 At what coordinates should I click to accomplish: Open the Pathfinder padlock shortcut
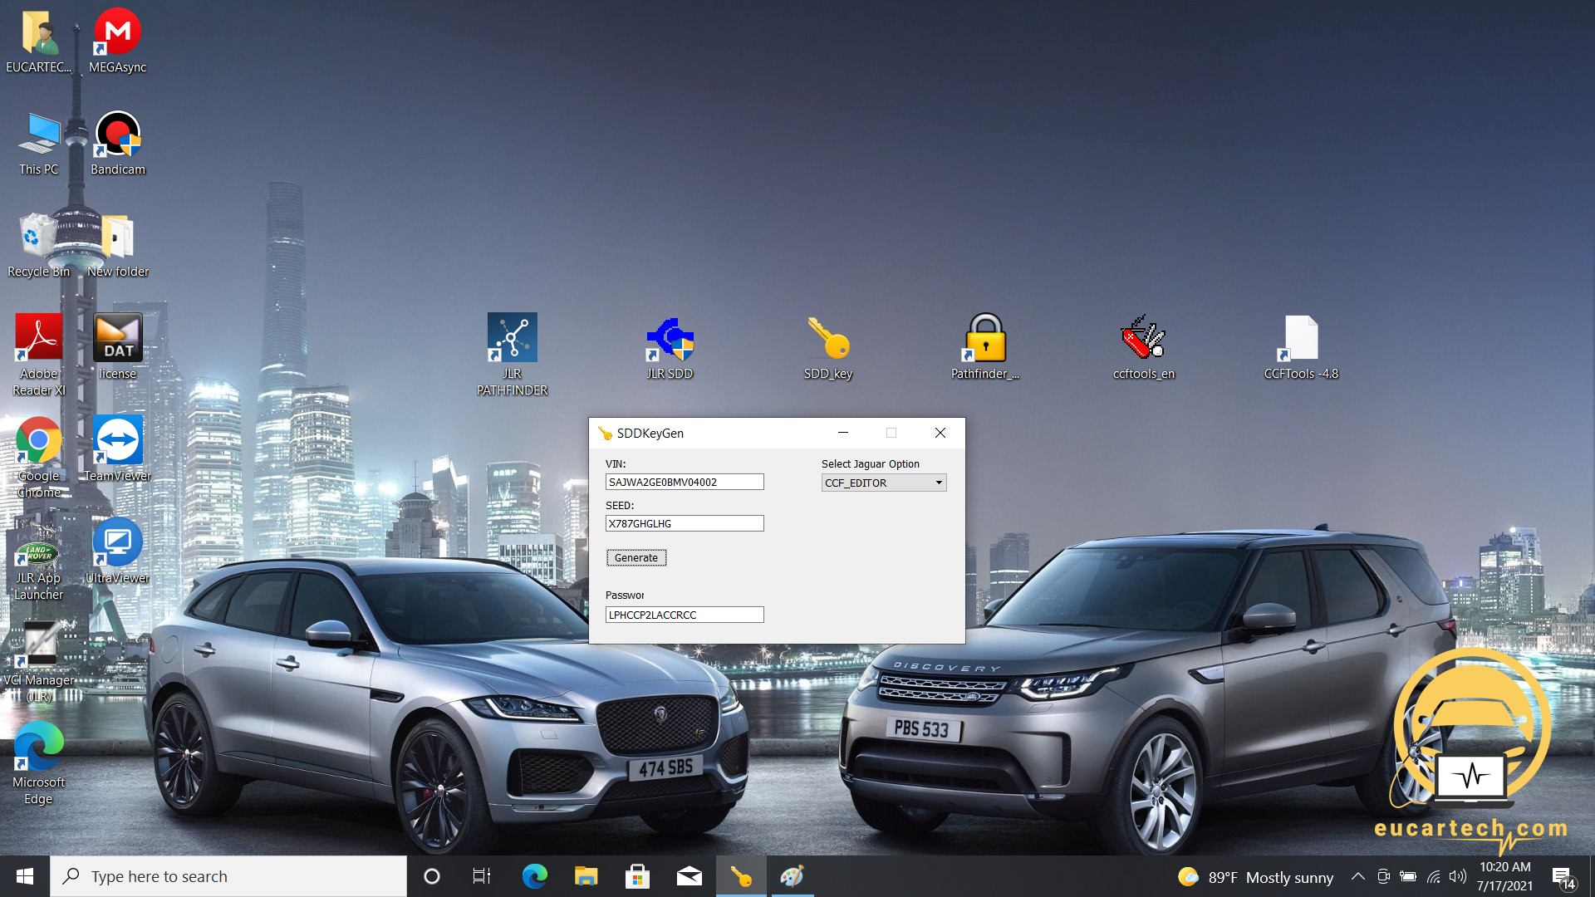pos(985,339)
